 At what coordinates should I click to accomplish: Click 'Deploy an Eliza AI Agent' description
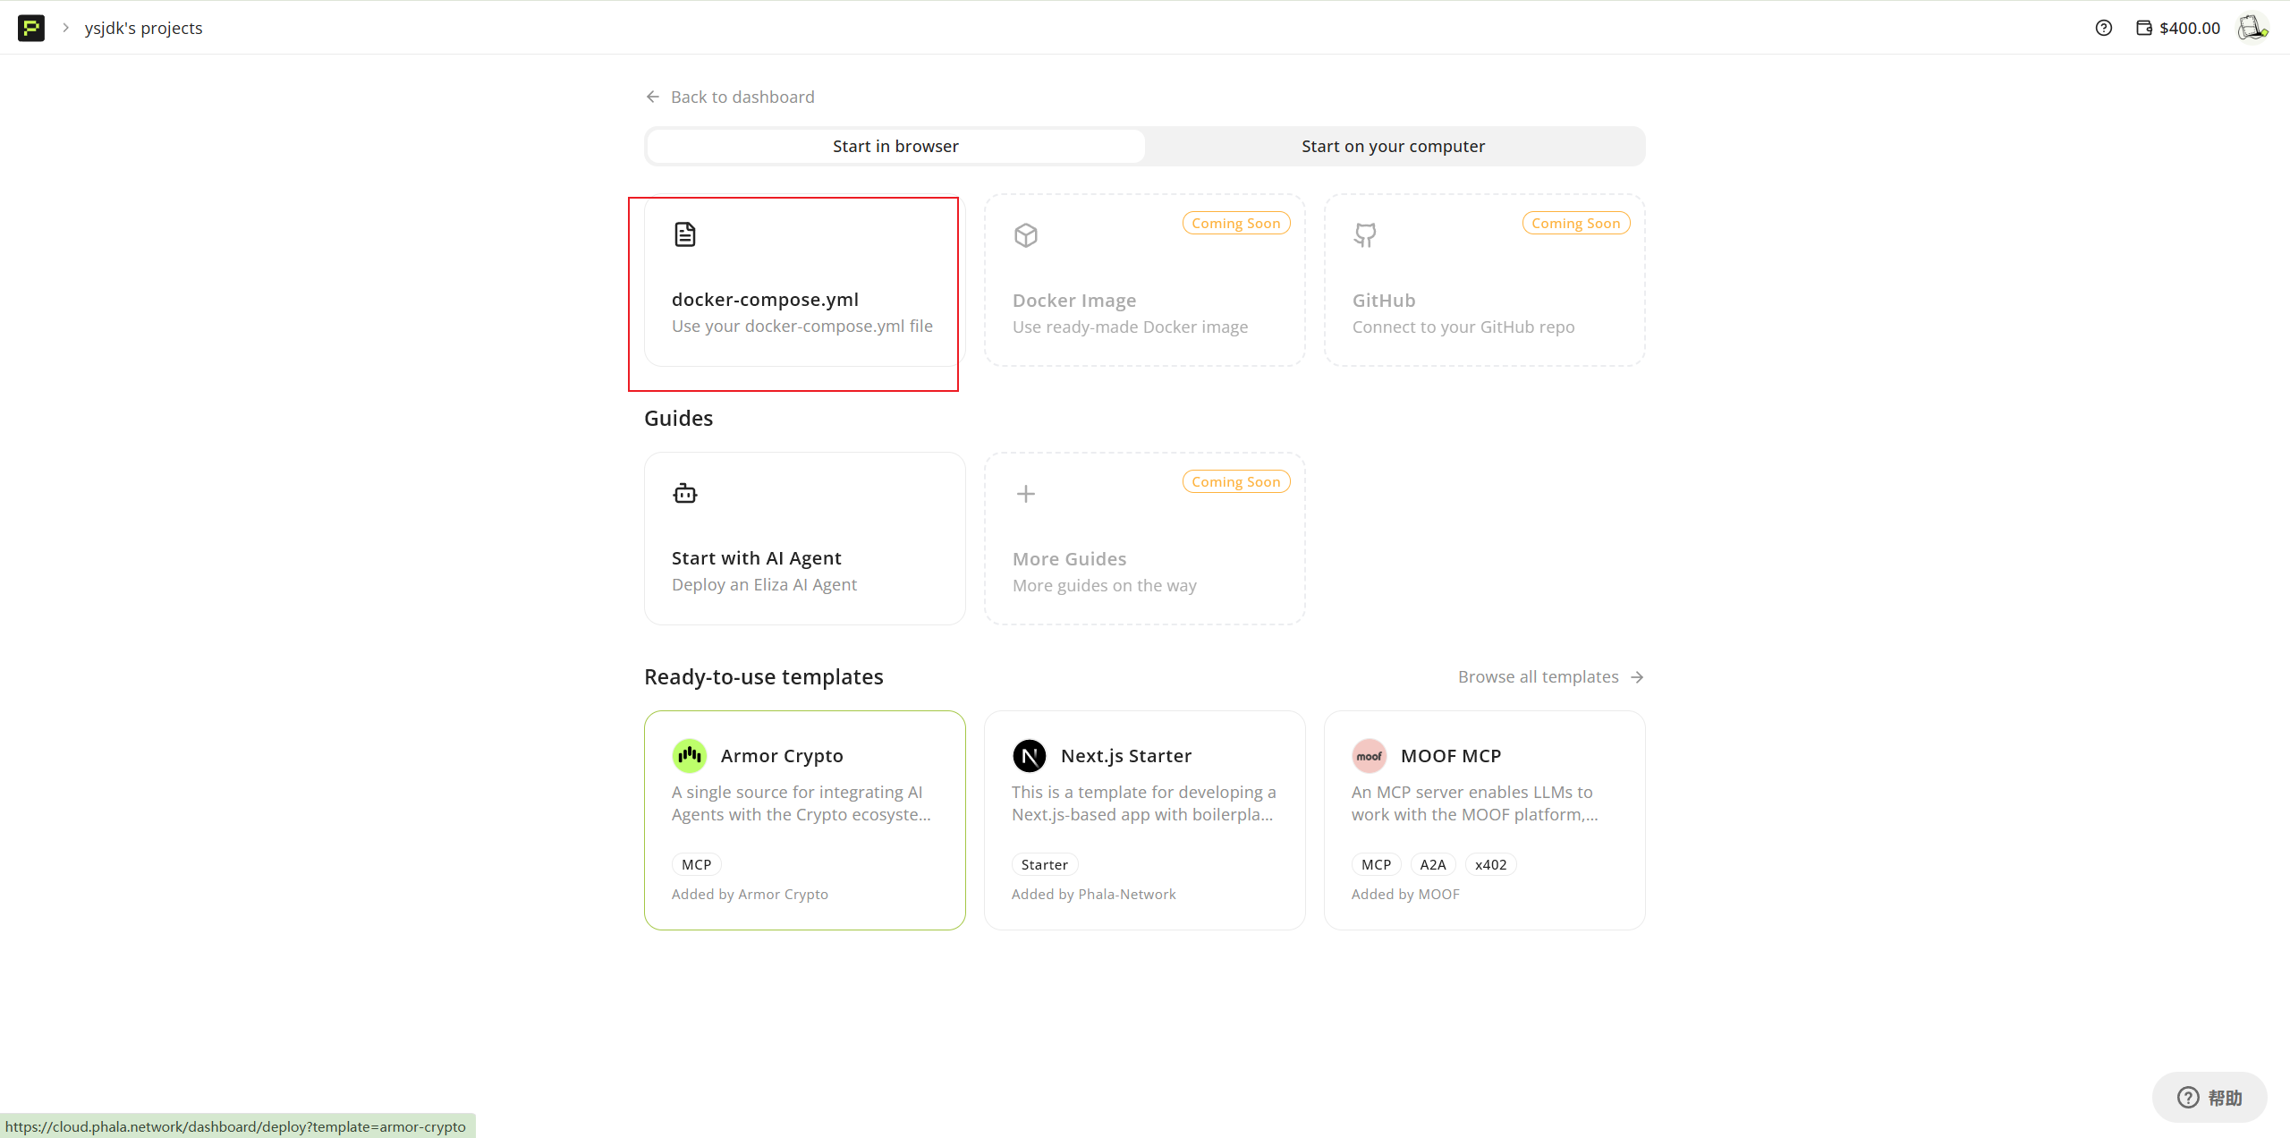coord(765,584)
